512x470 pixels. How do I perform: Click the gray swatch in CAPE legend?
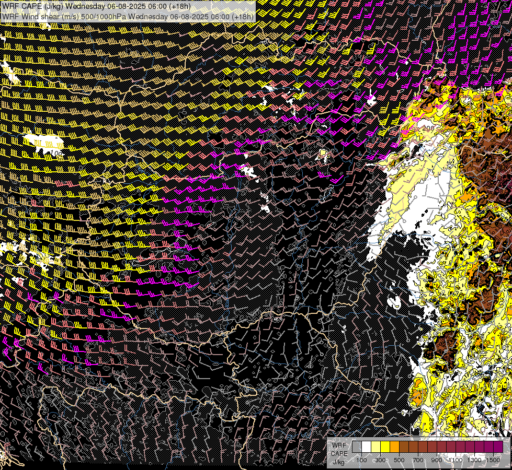pos(357,447)
